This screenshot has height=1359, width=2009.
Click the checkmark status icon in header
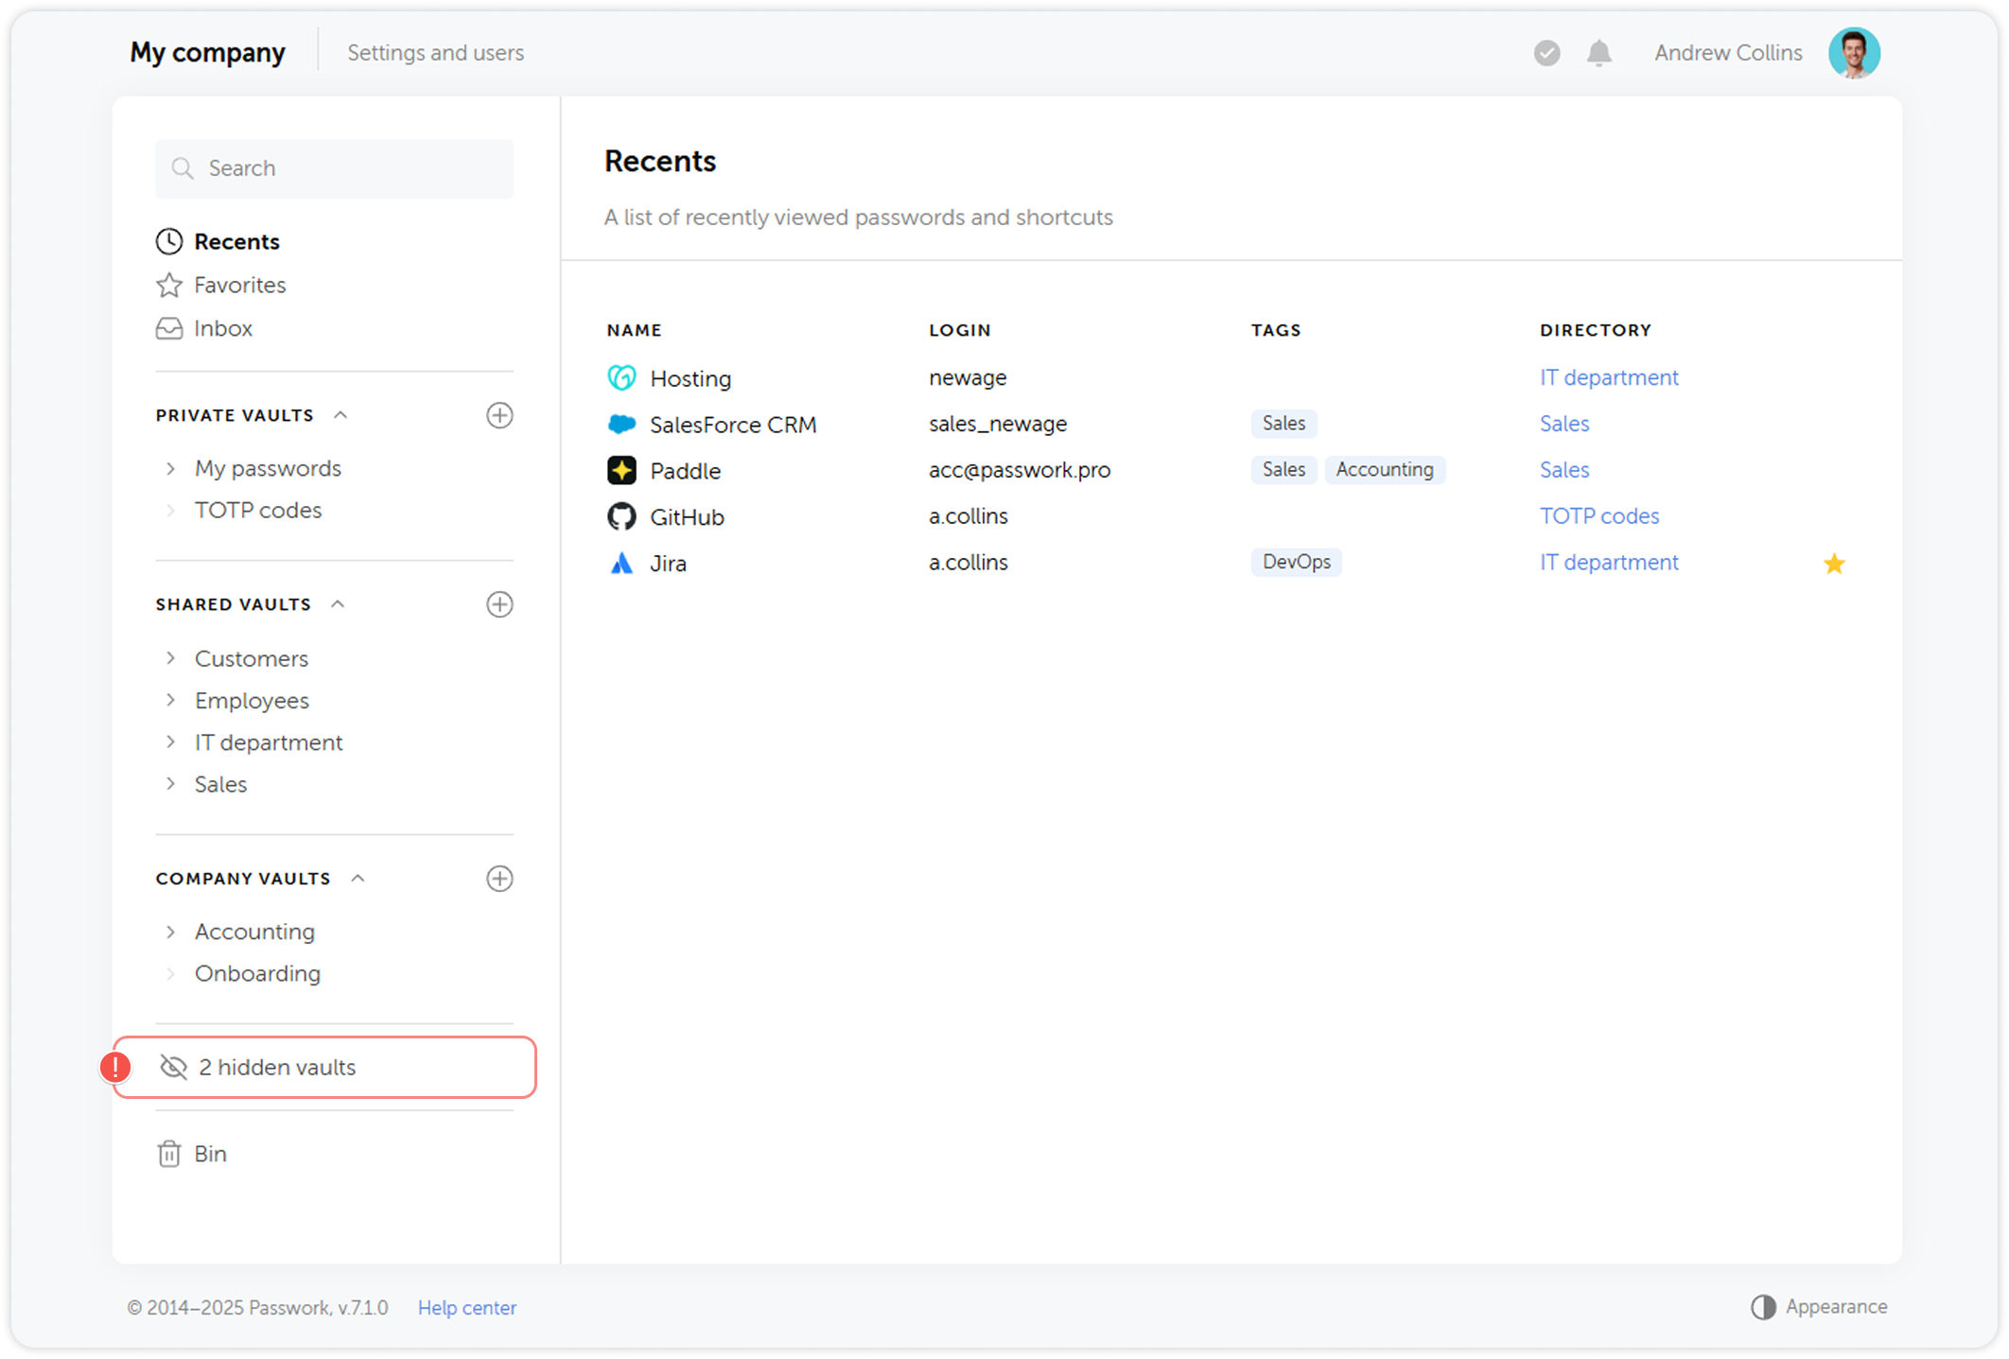tap(1546, 53)
